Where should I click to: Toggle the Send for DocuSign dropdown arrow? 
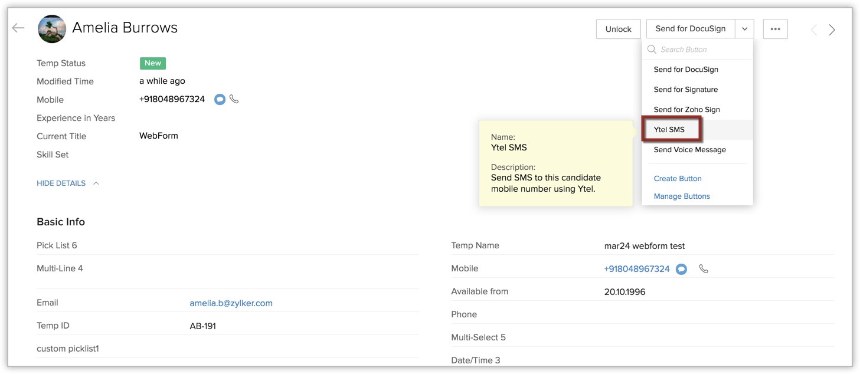click(744, 29)
